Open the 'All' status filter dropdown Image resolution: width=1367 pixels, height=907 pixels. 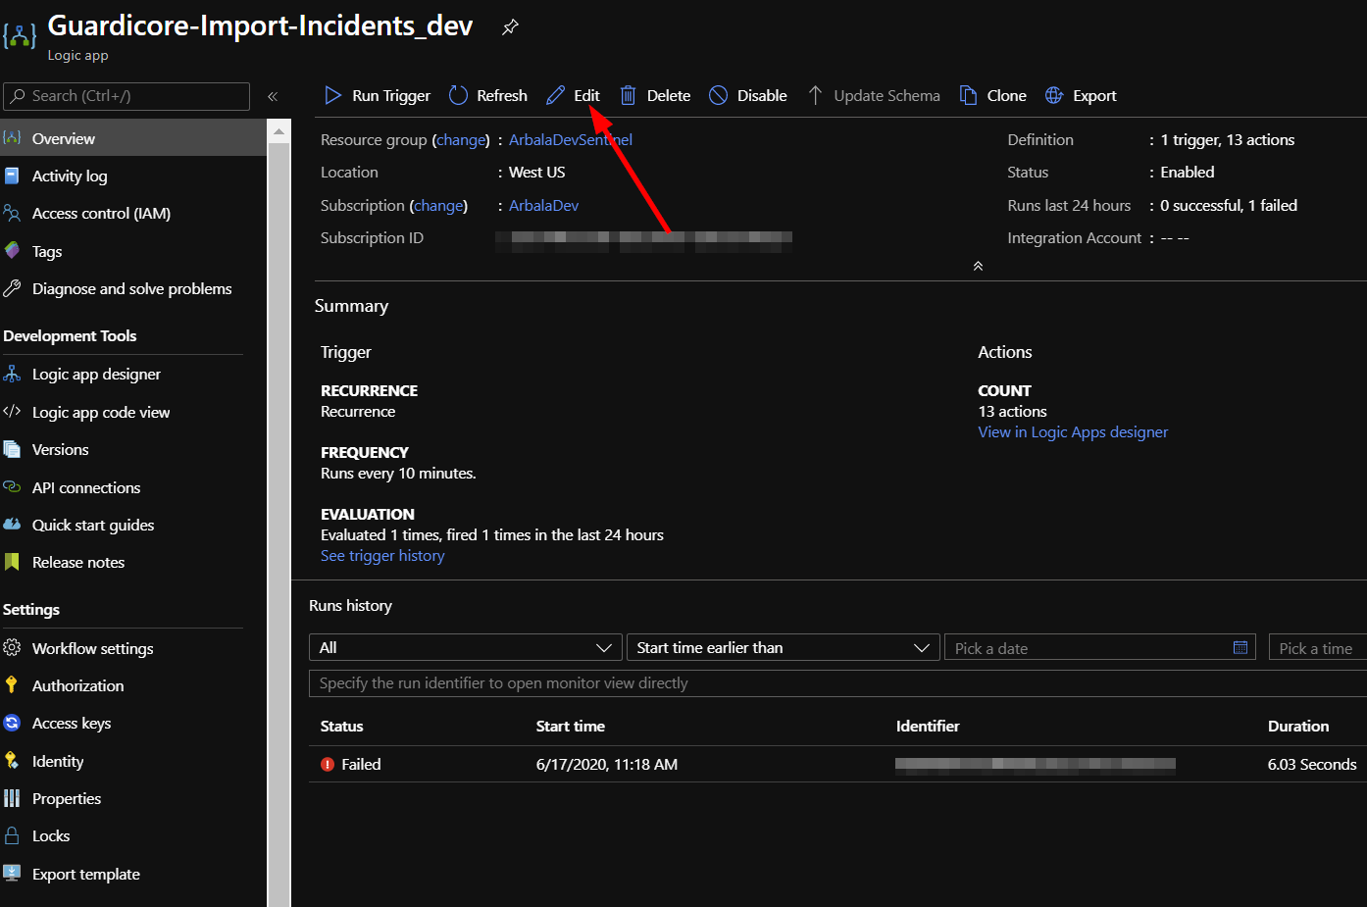tap(466, 647)
